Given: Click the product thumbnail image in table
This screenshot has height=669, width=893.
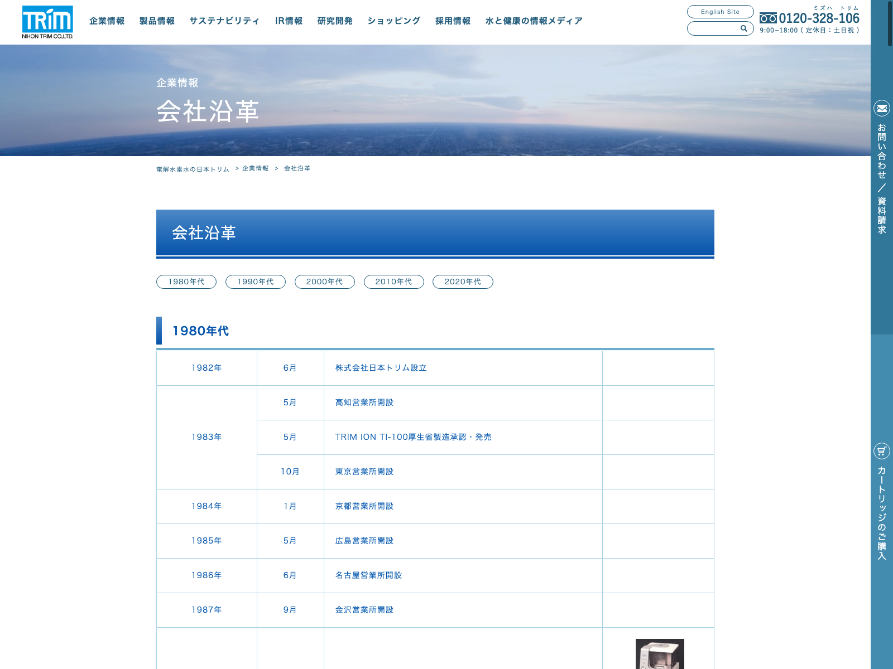Looking at the screenshot, I should [x=660, y=654].
